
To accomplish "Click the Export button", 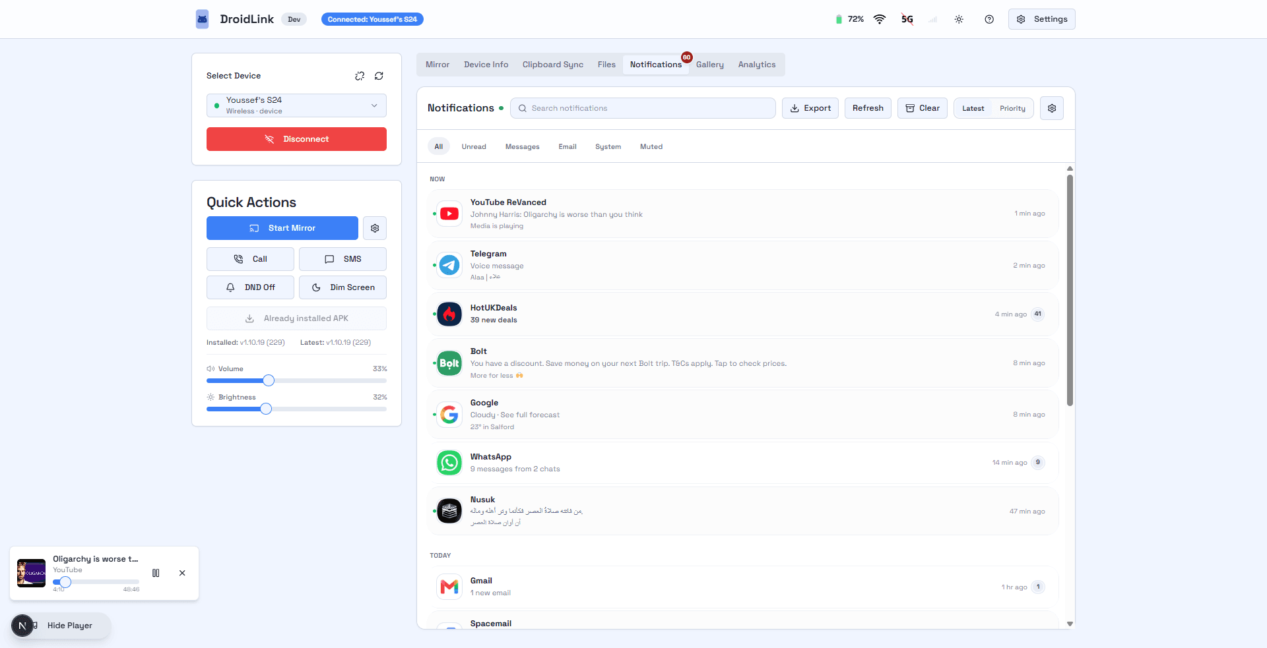I will pyautogui.click(x=810, y=108).
